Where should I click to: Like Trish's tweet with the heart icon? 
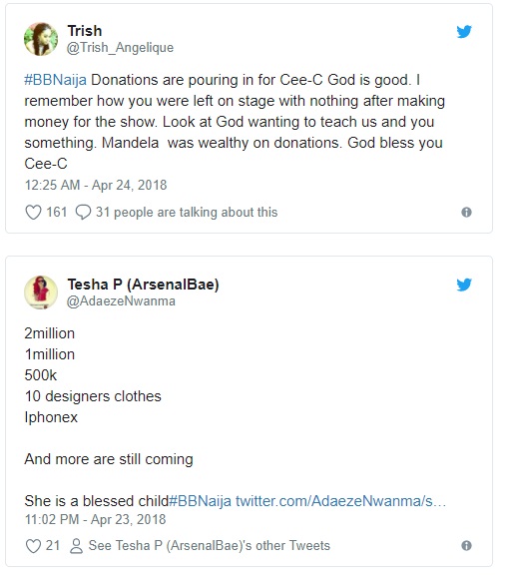(33, 213)
